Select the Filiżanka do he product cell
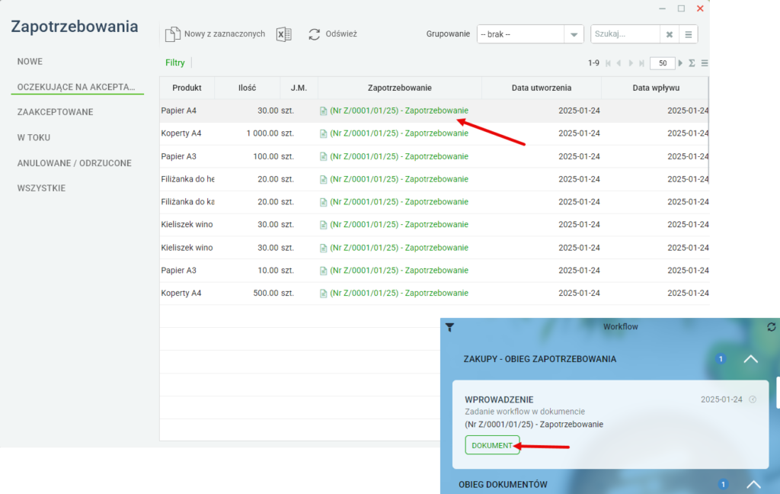The image size is (780, 494). pyautogui.click(x=187, y=179)
